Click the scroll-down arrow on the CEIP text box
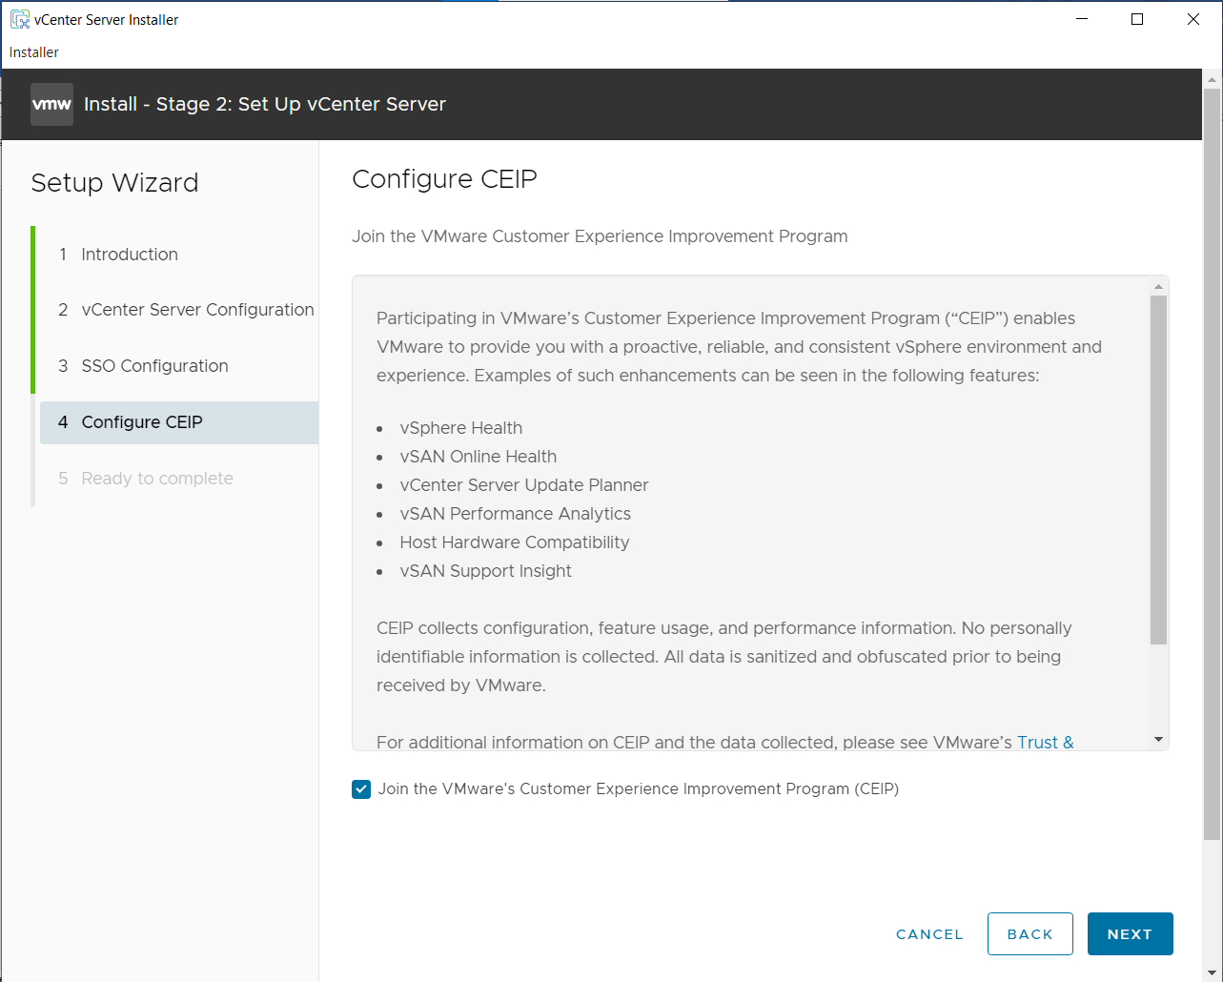1223x982 pixels. click(1158, 740)
